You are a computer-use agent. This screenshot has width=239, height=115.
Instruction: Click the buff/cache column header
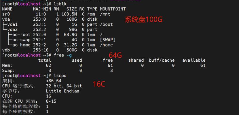pyautogui.click(x=162, y=61)
